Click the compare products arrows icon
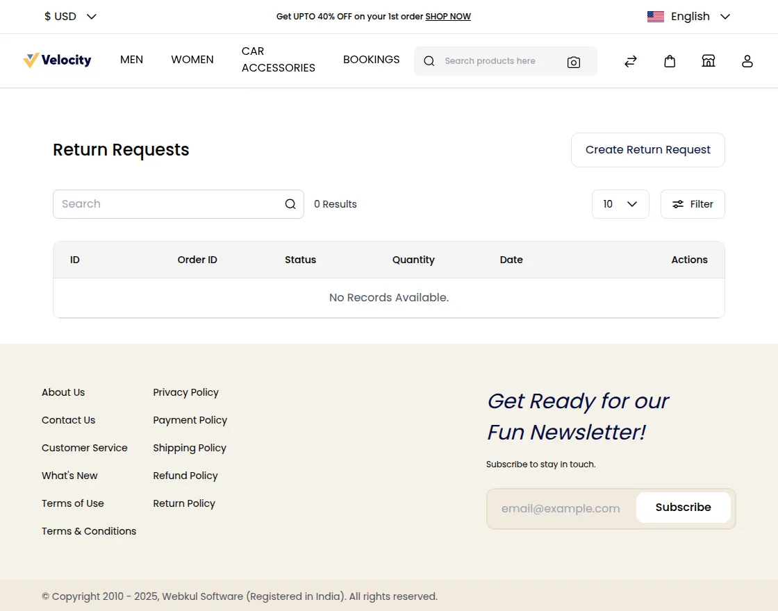Image resolution: width=778 pixels, height=611 pixels. (x=630, y=61)
